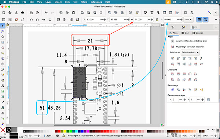The height and width of the screenshot is (139, 220).
Task: Select the Node edit tool
Action: 3,31
